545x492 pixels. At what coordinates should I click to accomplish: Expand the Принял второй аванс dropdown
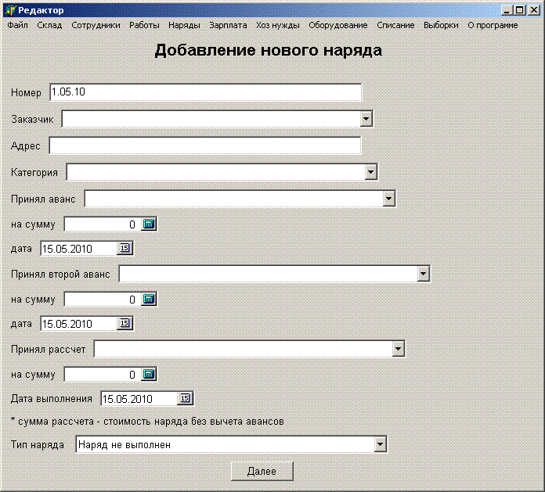coord(424,274)
